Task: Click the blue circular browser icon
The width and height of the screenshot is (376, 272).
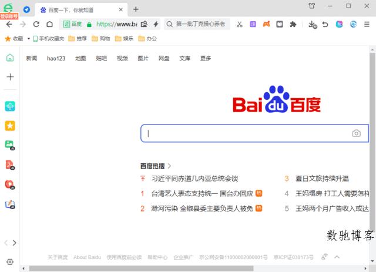Action: [353, 24]
